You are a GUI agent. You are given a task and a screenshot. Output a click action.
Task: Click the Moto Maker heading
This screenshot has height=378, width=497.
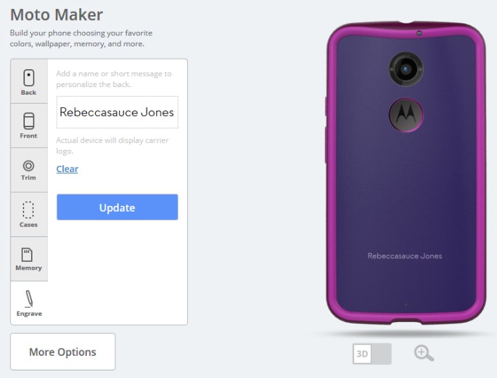(x=57, y=15)
